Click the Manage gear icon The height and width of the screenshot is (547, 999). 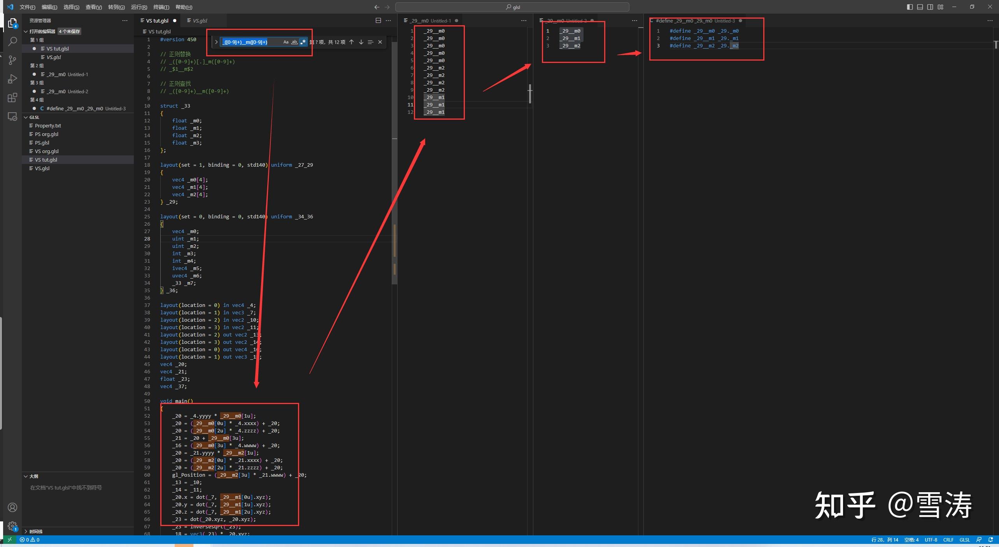pos(12,526)
